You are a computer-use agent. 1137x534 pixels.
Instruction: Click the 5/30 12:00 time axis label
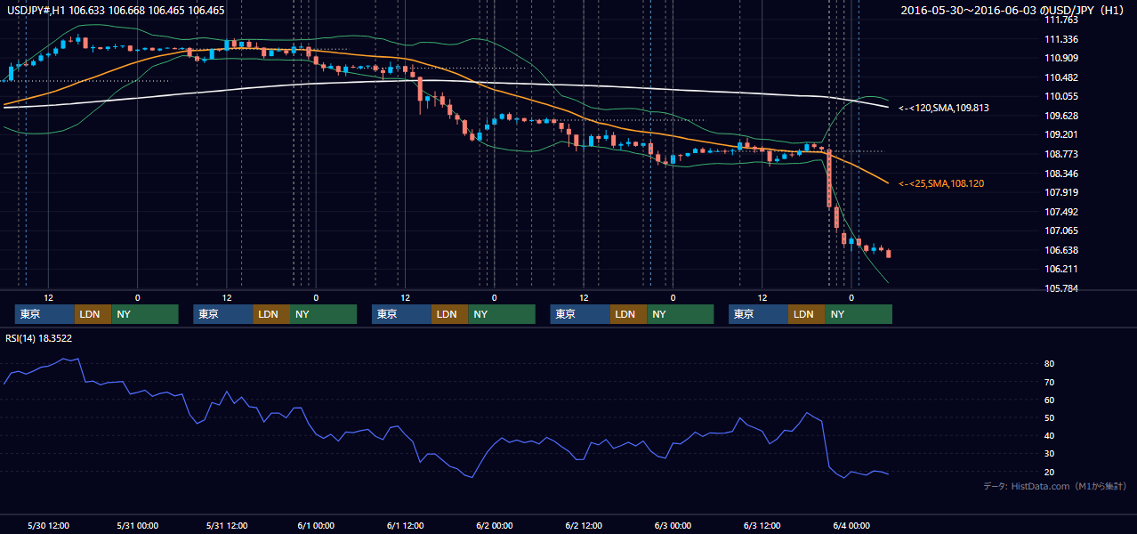click(x=49, y=525)
